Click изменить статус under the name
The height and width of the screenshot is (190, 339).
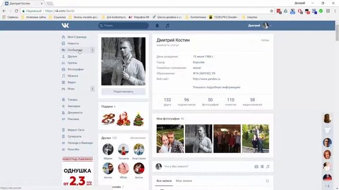[x=168, y=45]
